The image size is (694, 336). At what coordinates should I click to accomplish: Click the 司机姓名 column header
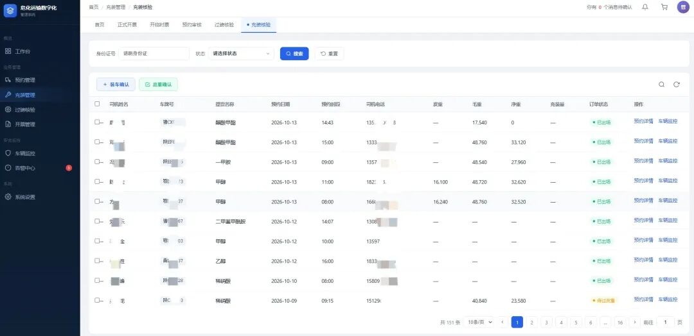[119, 105]
